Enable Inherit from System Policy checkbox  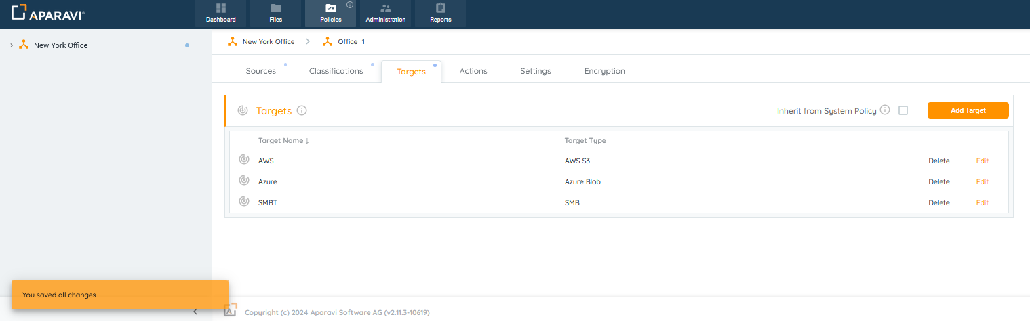[903, 110]
